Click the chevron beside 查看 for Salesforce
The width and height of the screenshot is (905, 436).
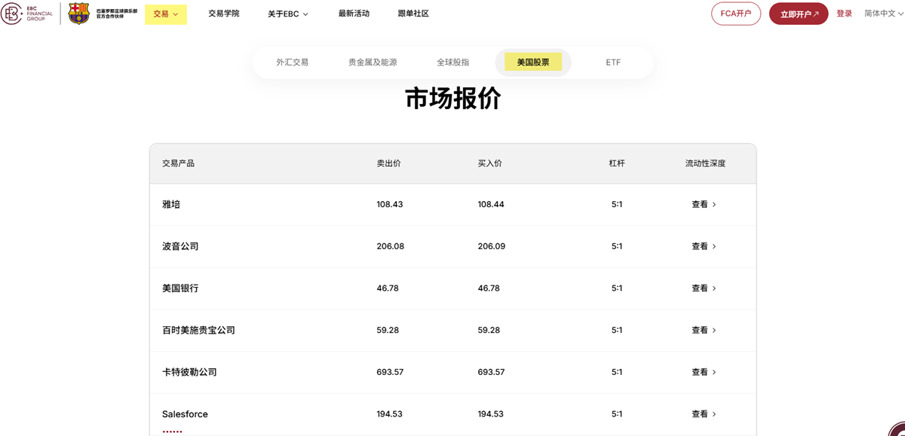[714, 413]
